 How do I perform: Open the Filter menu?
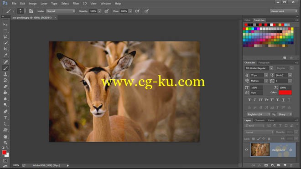coord(76,4)
